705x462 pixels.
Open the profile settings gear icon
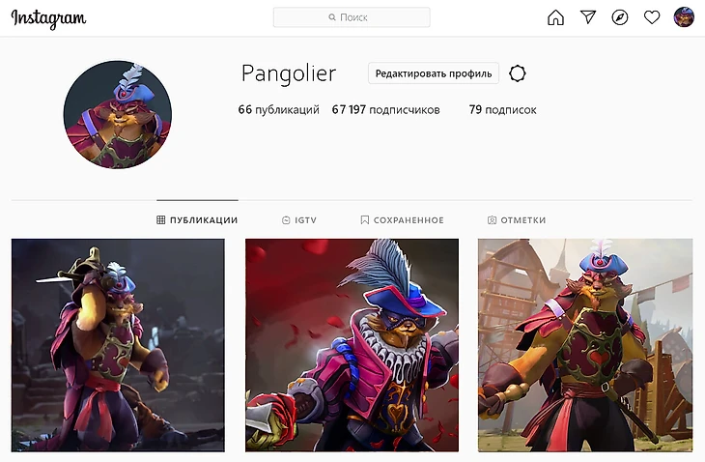[x=517, y=73]
